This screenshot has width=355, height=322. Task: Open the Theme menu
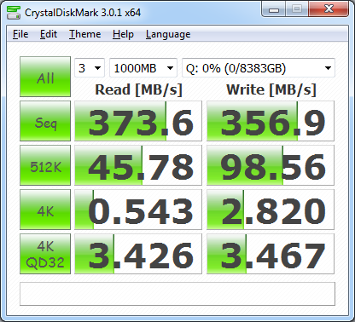85,34
